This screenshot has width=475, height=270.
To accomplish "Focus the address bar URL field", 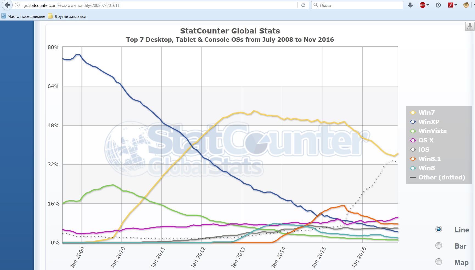I will [160, 5].
